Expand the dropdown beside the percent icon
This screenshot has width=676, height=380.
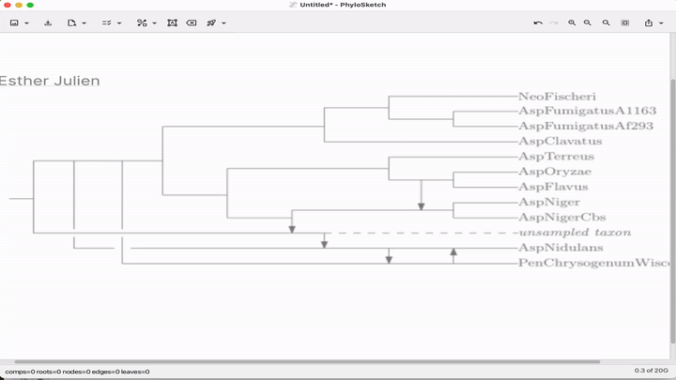click(154, 23)
